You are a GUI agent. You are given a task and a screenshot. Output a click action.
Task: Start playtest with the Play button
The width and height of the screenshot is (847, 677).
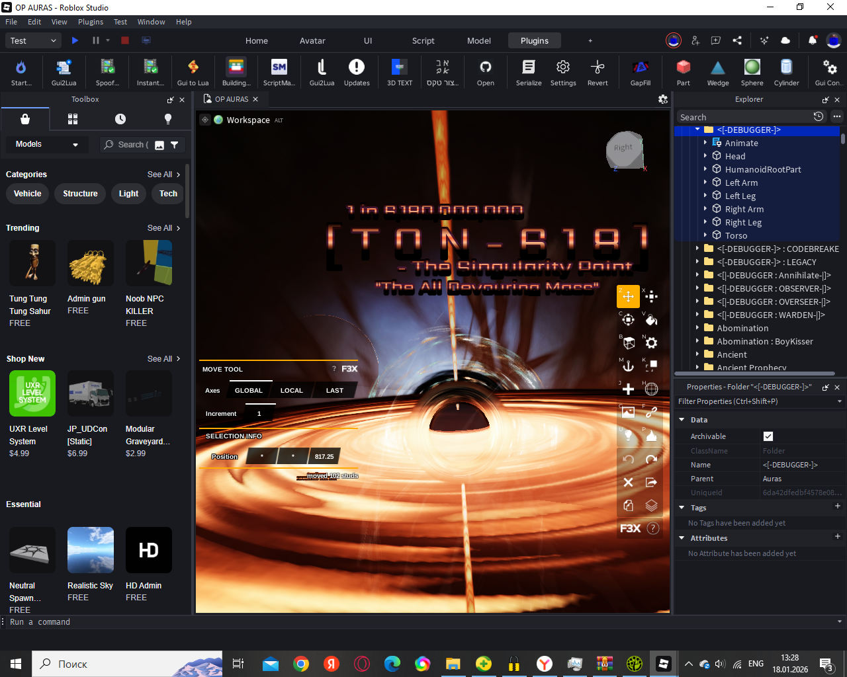(x=75, y=40)
